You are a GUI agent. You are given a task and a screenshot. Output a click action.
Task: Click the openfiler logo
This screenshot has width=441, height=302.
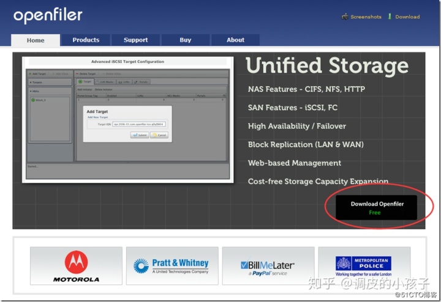[48, 16]
